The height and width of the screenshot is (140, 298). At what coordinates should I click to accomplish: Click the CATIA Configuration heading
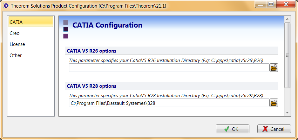coord(107,25)
